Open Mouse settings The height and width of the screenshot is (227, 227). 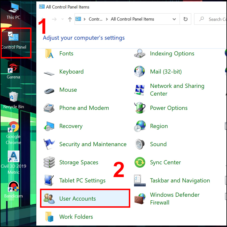click(68, 90)
